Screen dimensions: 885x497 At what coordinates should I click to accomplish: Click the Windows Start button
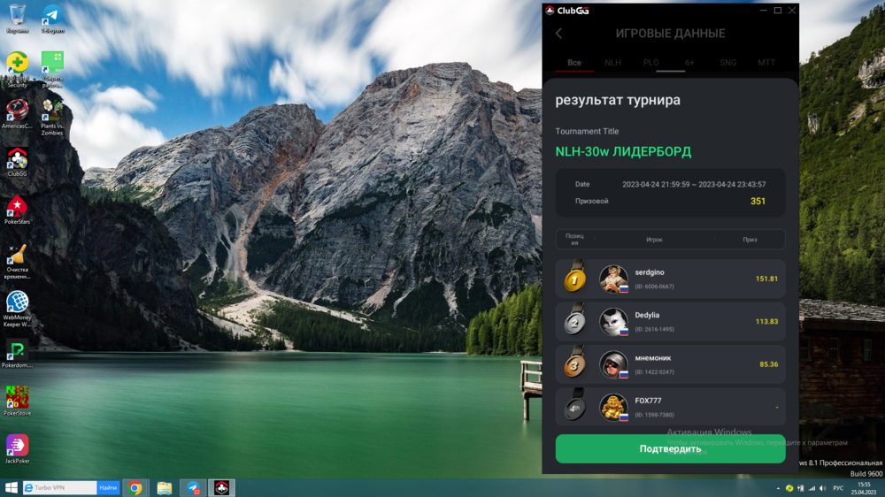click(x=11, y=487)
